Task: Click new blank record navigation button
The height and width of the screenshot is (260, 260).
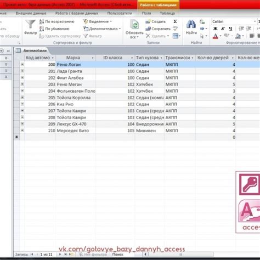Action: (x=71, y=254)
